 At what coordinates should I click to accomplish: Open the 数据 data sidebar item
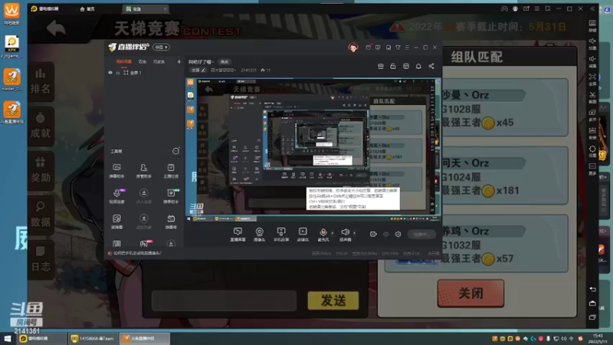pos(41,215)
